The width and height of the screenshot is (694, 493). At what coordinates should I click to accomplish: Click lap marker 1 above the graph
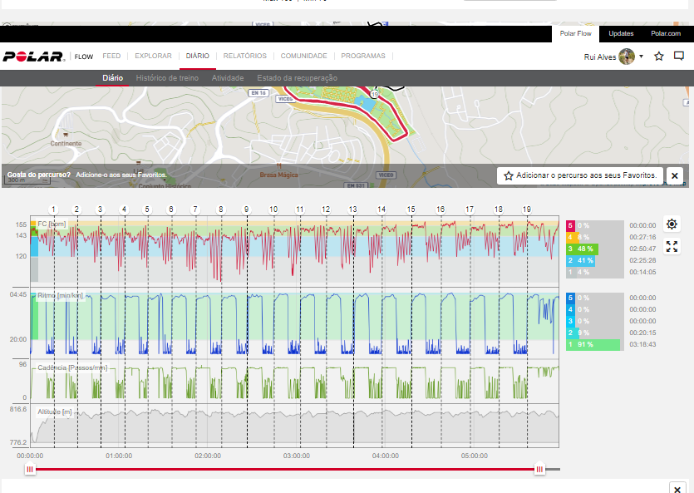click(54, 210)
